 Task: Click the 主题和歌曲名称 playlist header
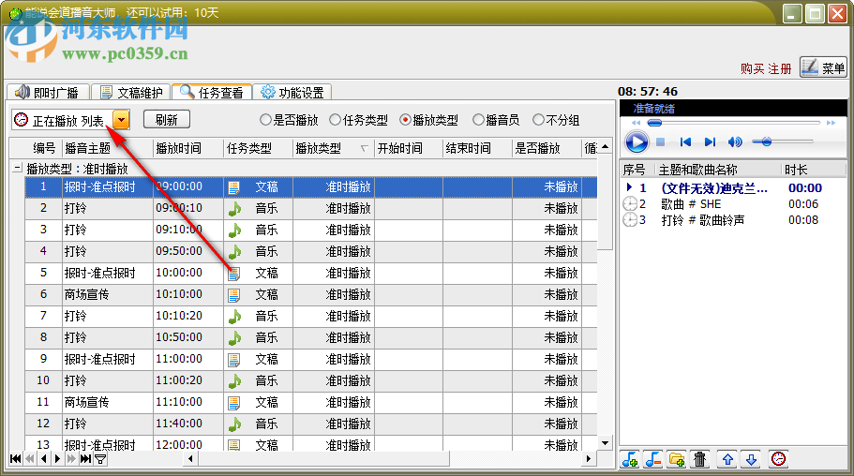pos(719,170)
